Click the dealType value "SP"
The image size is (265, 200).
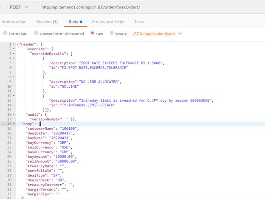click(x=56, y=175)
